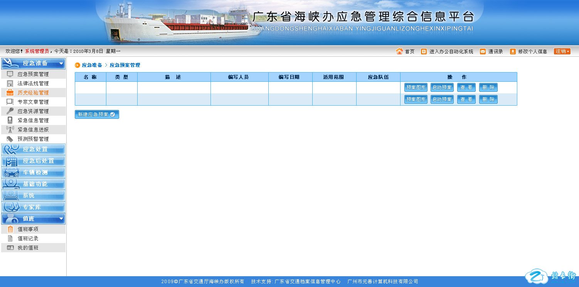Click the home icon beside 首页
The width and height of the screenshot is (579, 287).
tap(399, 51)
